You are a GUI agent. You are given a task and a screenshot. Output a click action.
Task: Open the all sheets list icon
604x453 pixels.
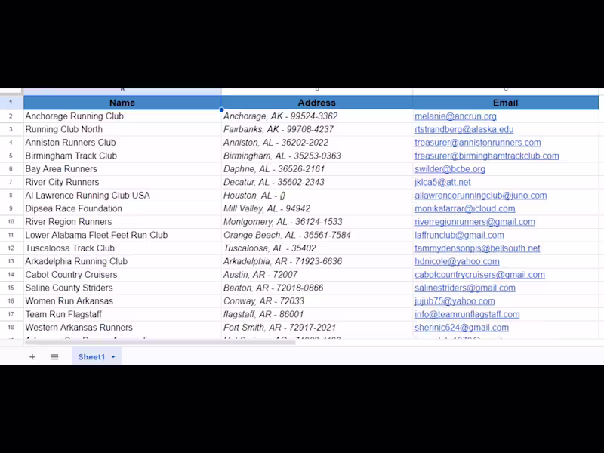[54, 357]
